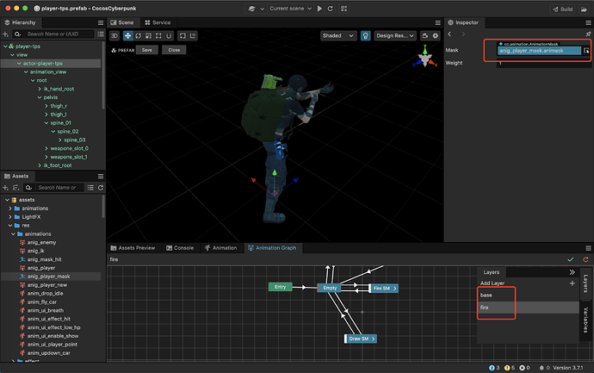
Task: Click the prefab Save button
Action: click(x=146, y=50)
